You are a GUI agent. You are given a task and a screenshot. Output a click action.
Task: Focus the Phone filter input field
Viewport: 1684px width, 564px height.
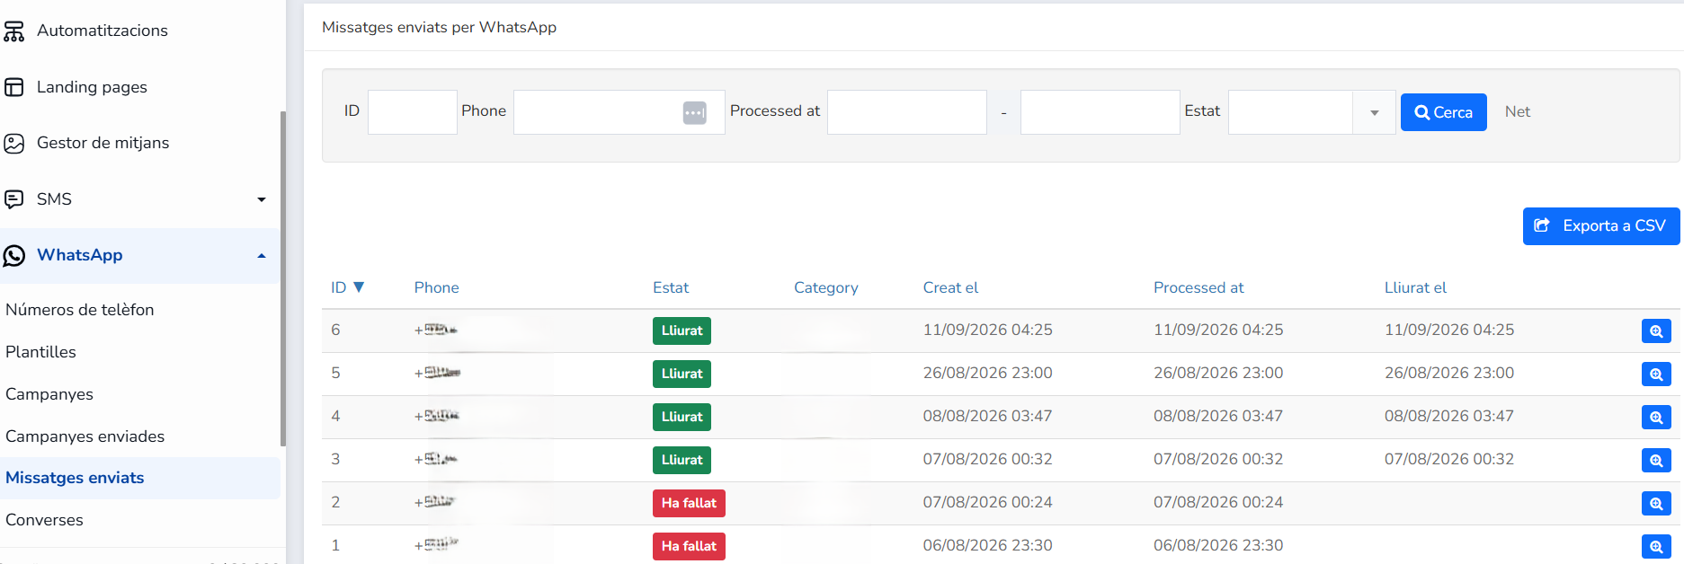[619, 112]
